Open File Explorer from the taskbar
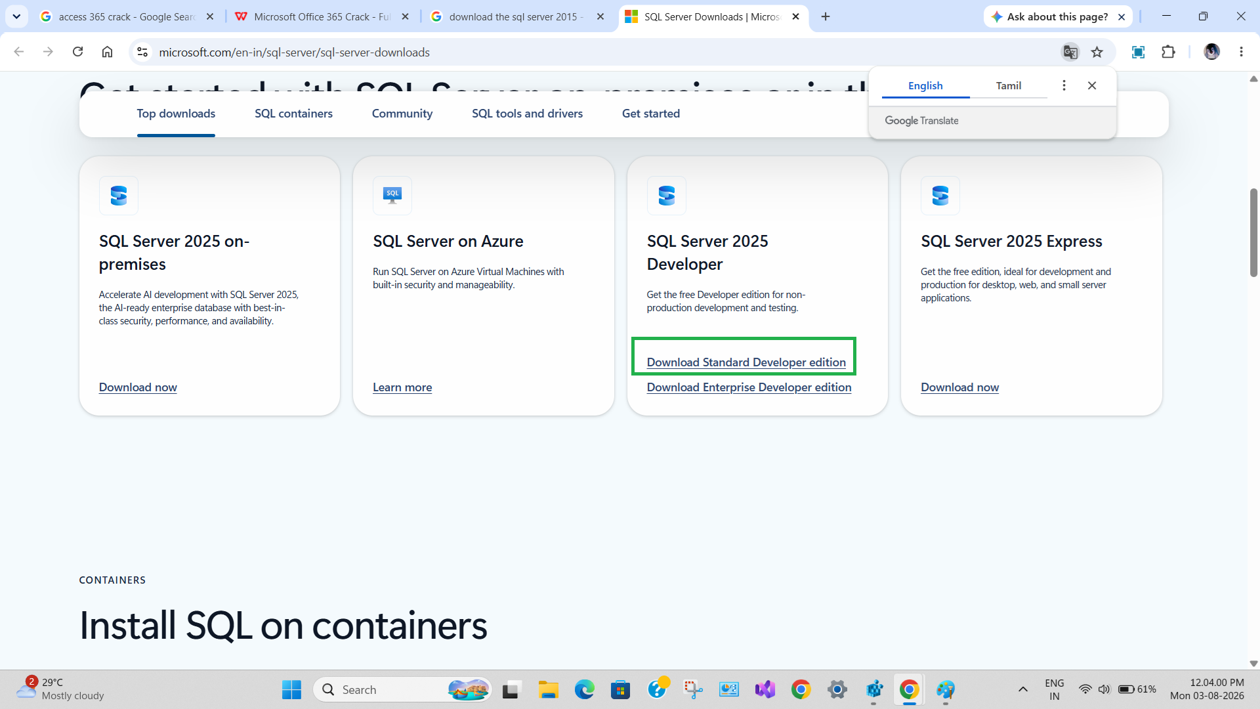This screenshot has height=709, width=1260. pos(548,689)
